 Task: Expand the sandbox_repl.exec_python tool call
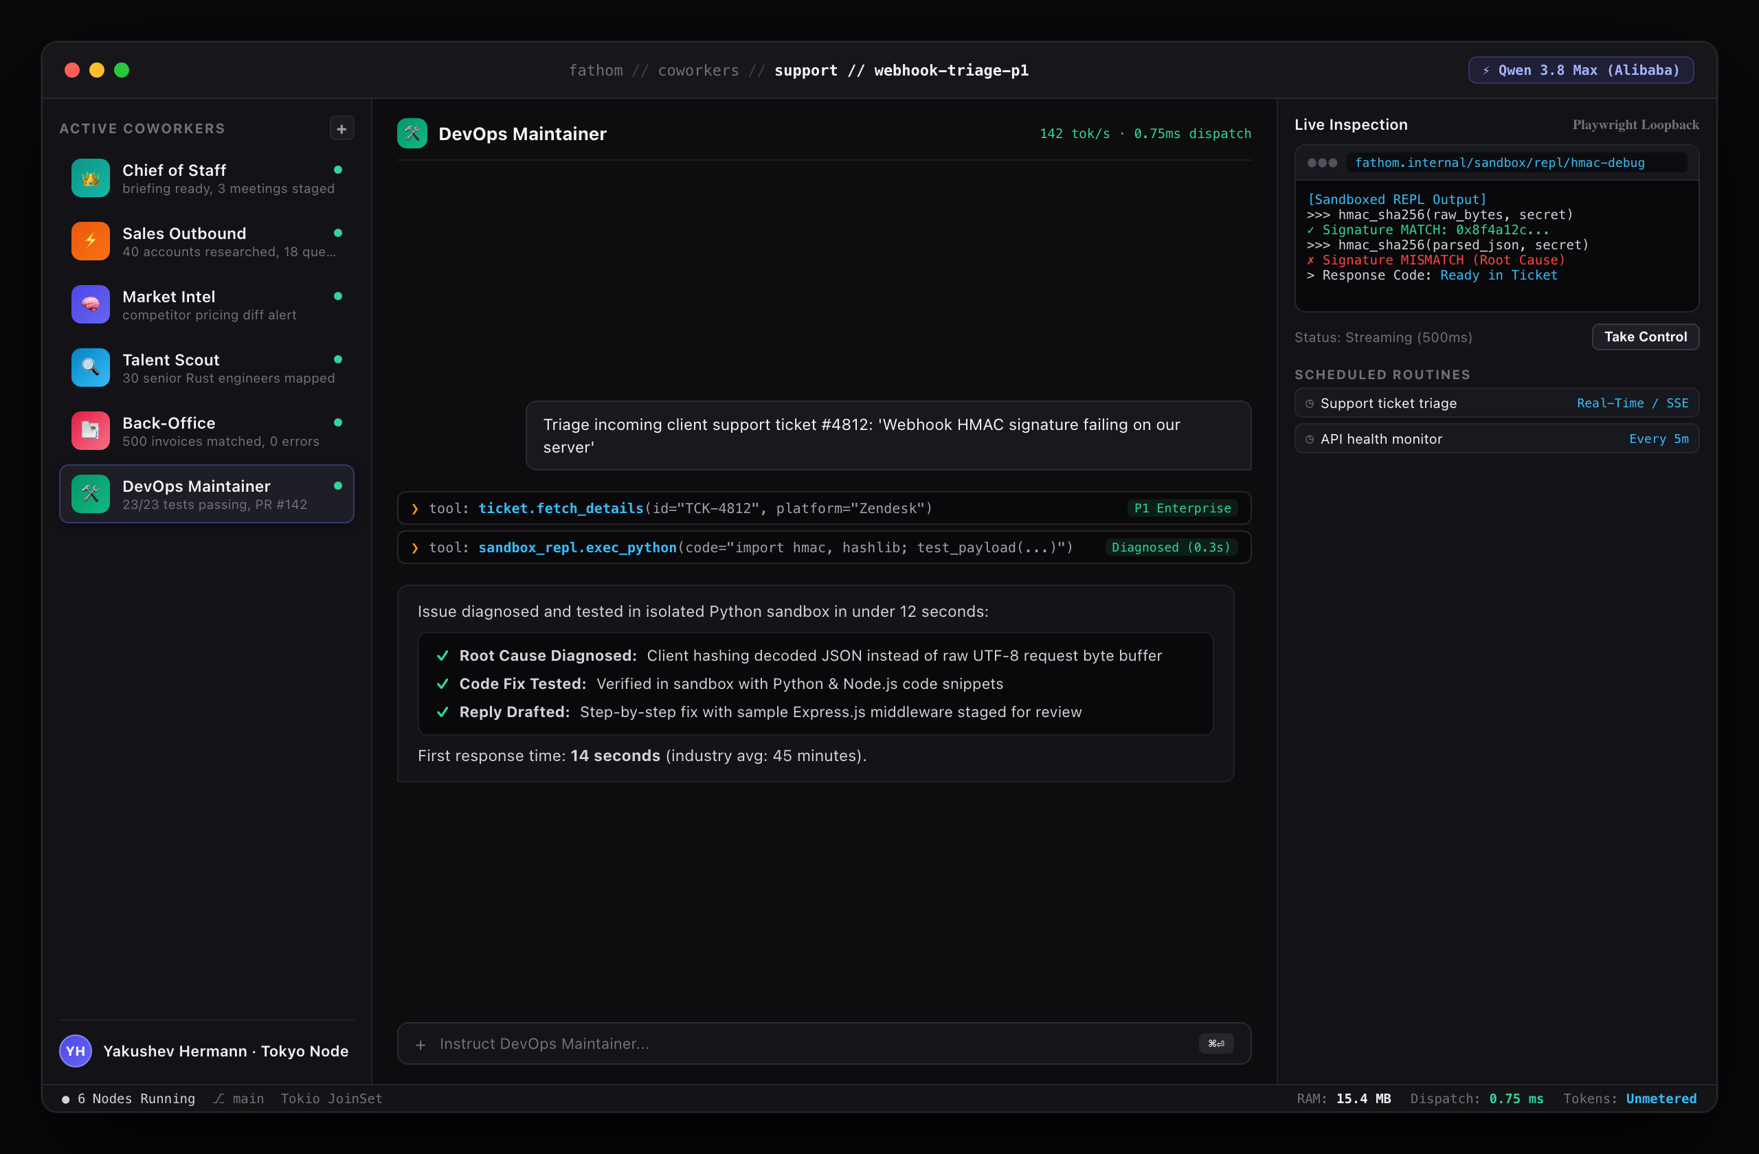click(824, 547)
